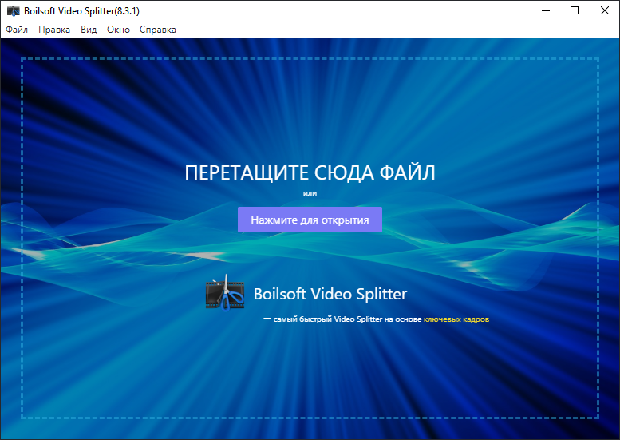Click the (8.3.1) version number in title
The width and height of the screenshot is (620, 440).
pyautogui.click(x=125, y=11)
